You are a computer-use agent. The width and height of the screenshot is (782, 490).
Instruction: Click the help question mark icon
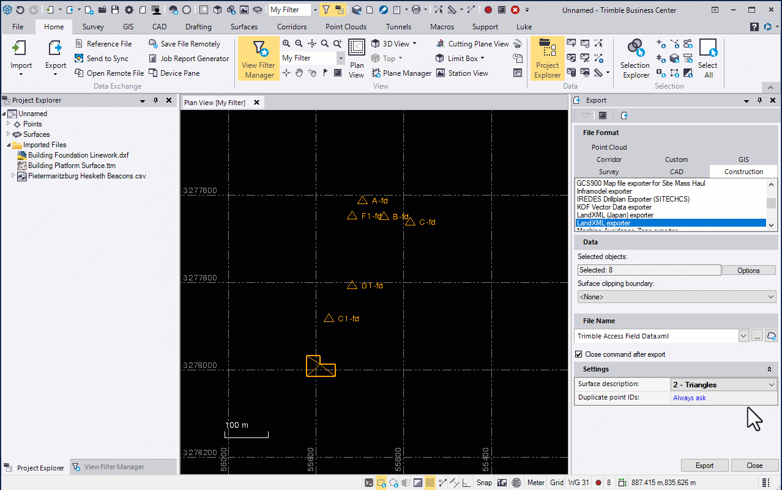(x=754, y=27)
